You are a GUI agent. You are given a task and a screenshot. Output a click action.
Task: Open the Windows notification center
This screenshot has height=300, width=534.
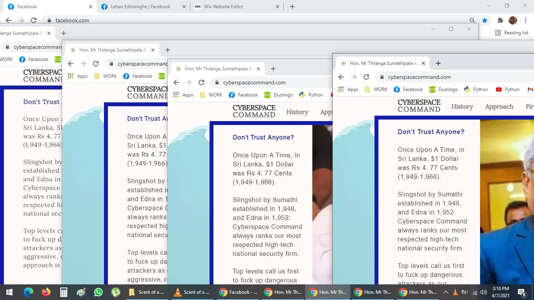point(521,292)
